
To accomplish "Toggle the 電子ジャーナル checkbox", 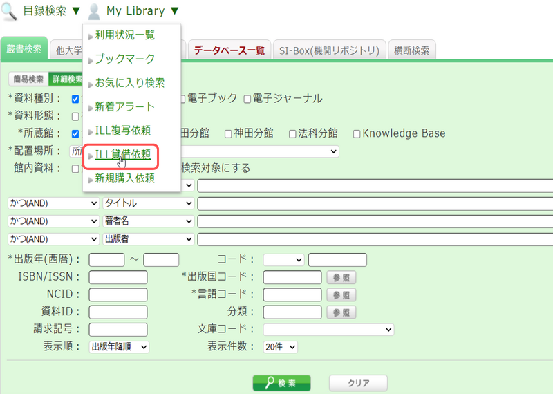I will coord(247,99).
